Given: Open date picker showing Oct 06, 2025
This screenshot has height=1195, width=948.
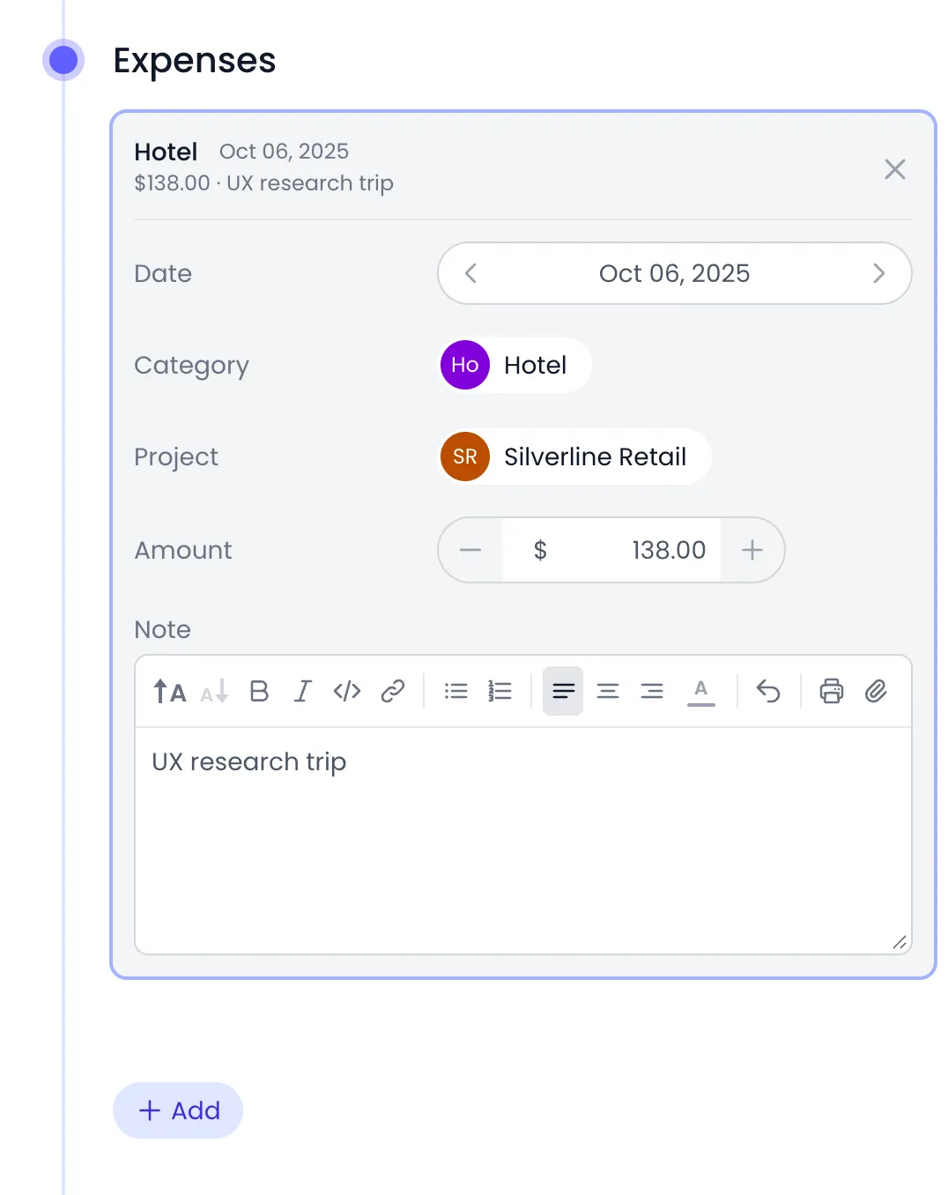Looking at the screenshot, I should click(x=674, y=273).
